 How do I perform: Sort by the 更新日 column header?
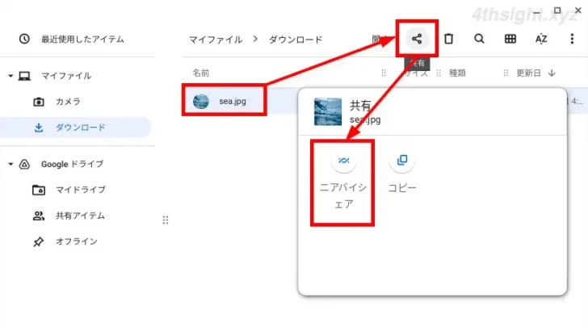528,73
